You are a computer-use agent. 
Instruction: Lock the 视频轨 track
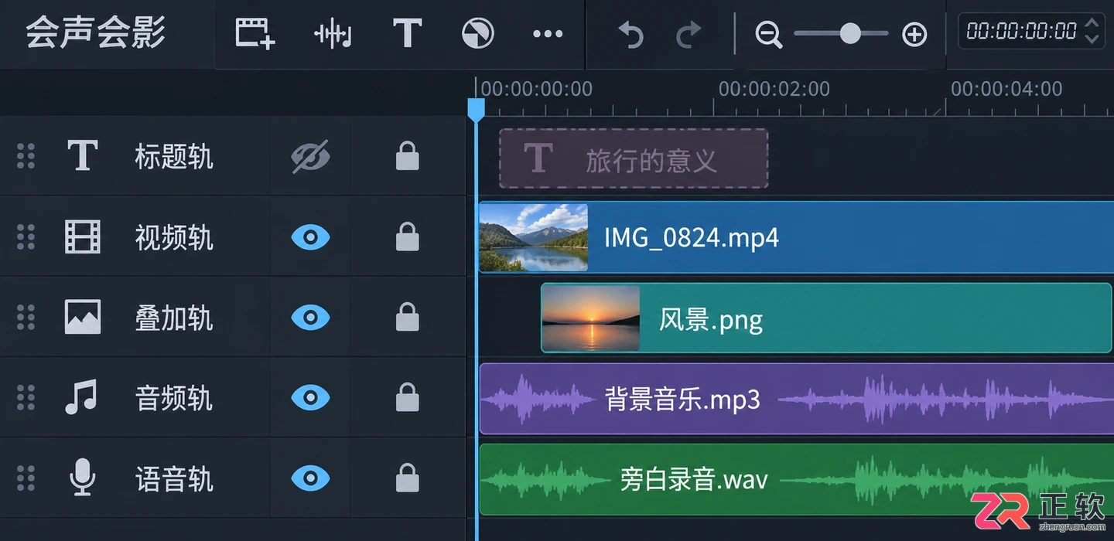407,236
